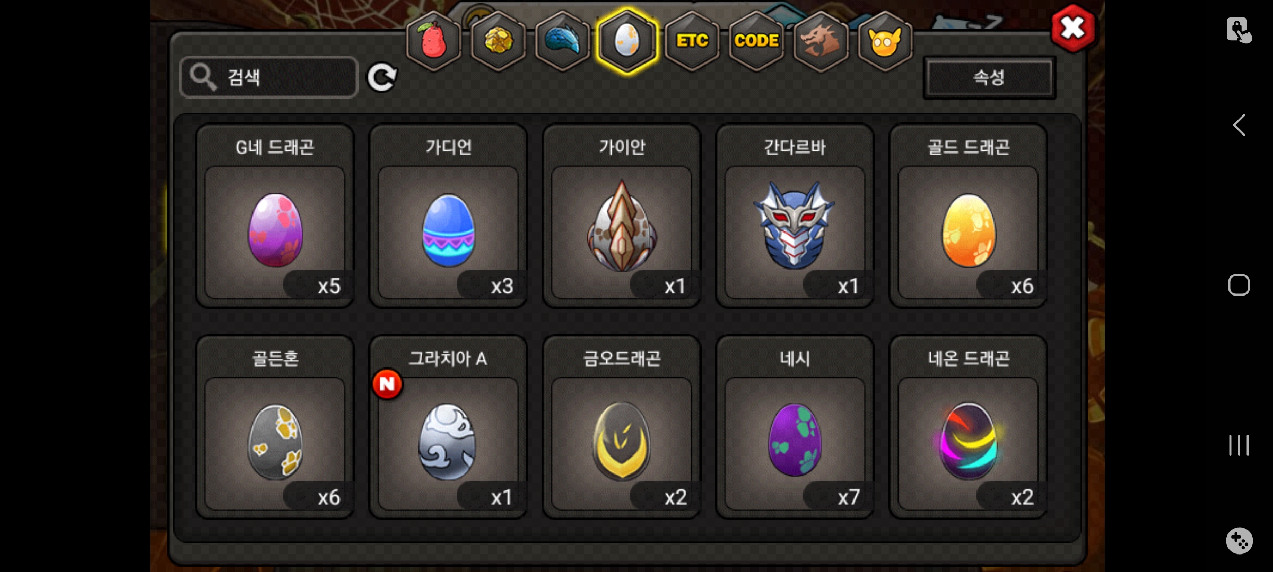1273x572 pixels.
Task: Open the CODE tab
Action: tap(756, 41)
